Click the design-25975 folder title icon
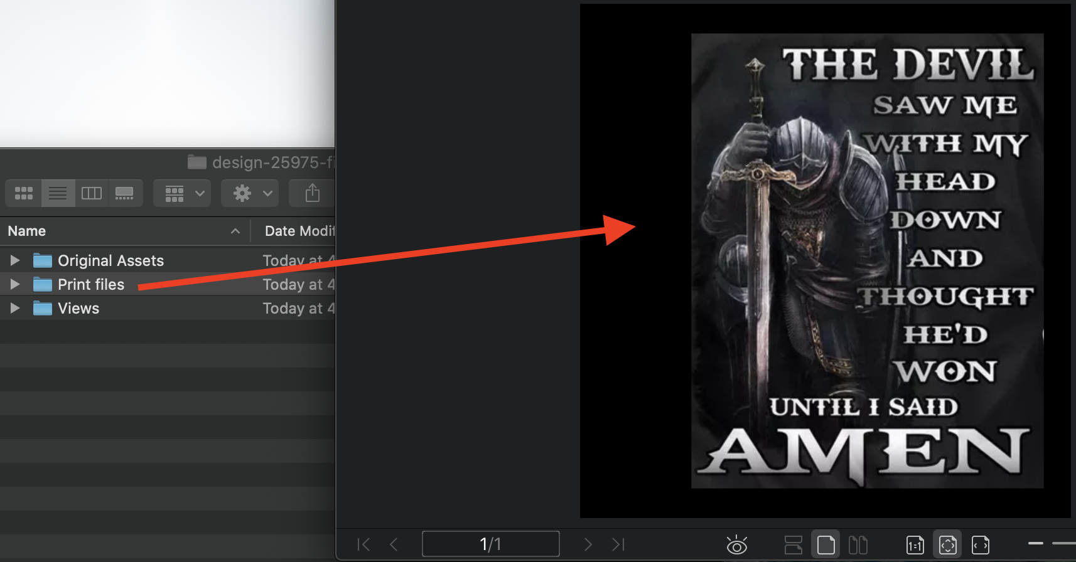1076x562 pixels. (x=196, y=162)
